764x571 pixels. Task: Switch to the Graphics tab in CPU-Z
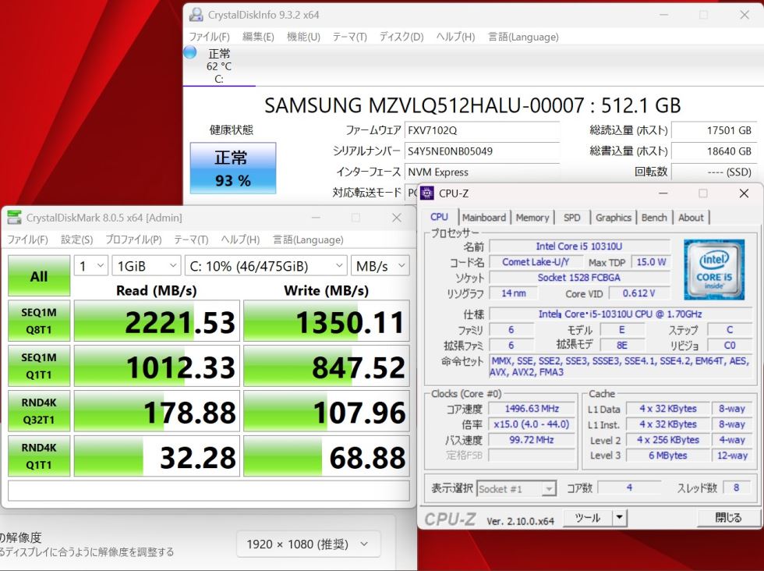tap(613, 218)
